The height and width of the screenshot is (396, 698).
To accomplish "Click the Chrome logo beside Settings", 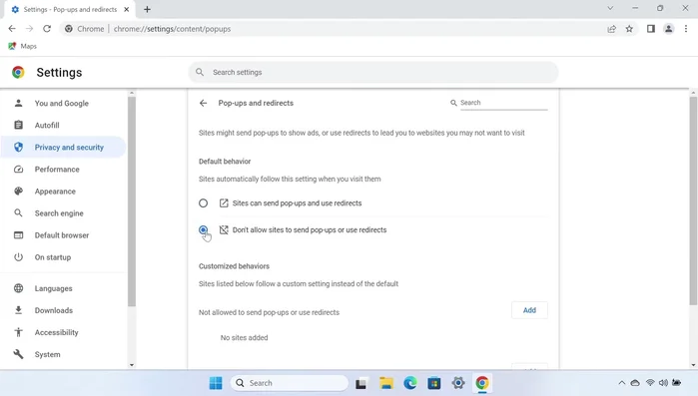I will coord(18,72).
